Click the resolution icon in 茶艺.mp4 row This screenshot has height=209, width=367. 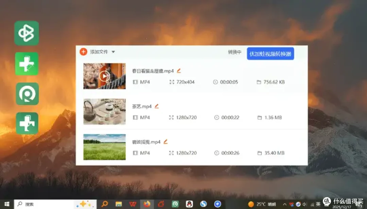tap(171, 117)
